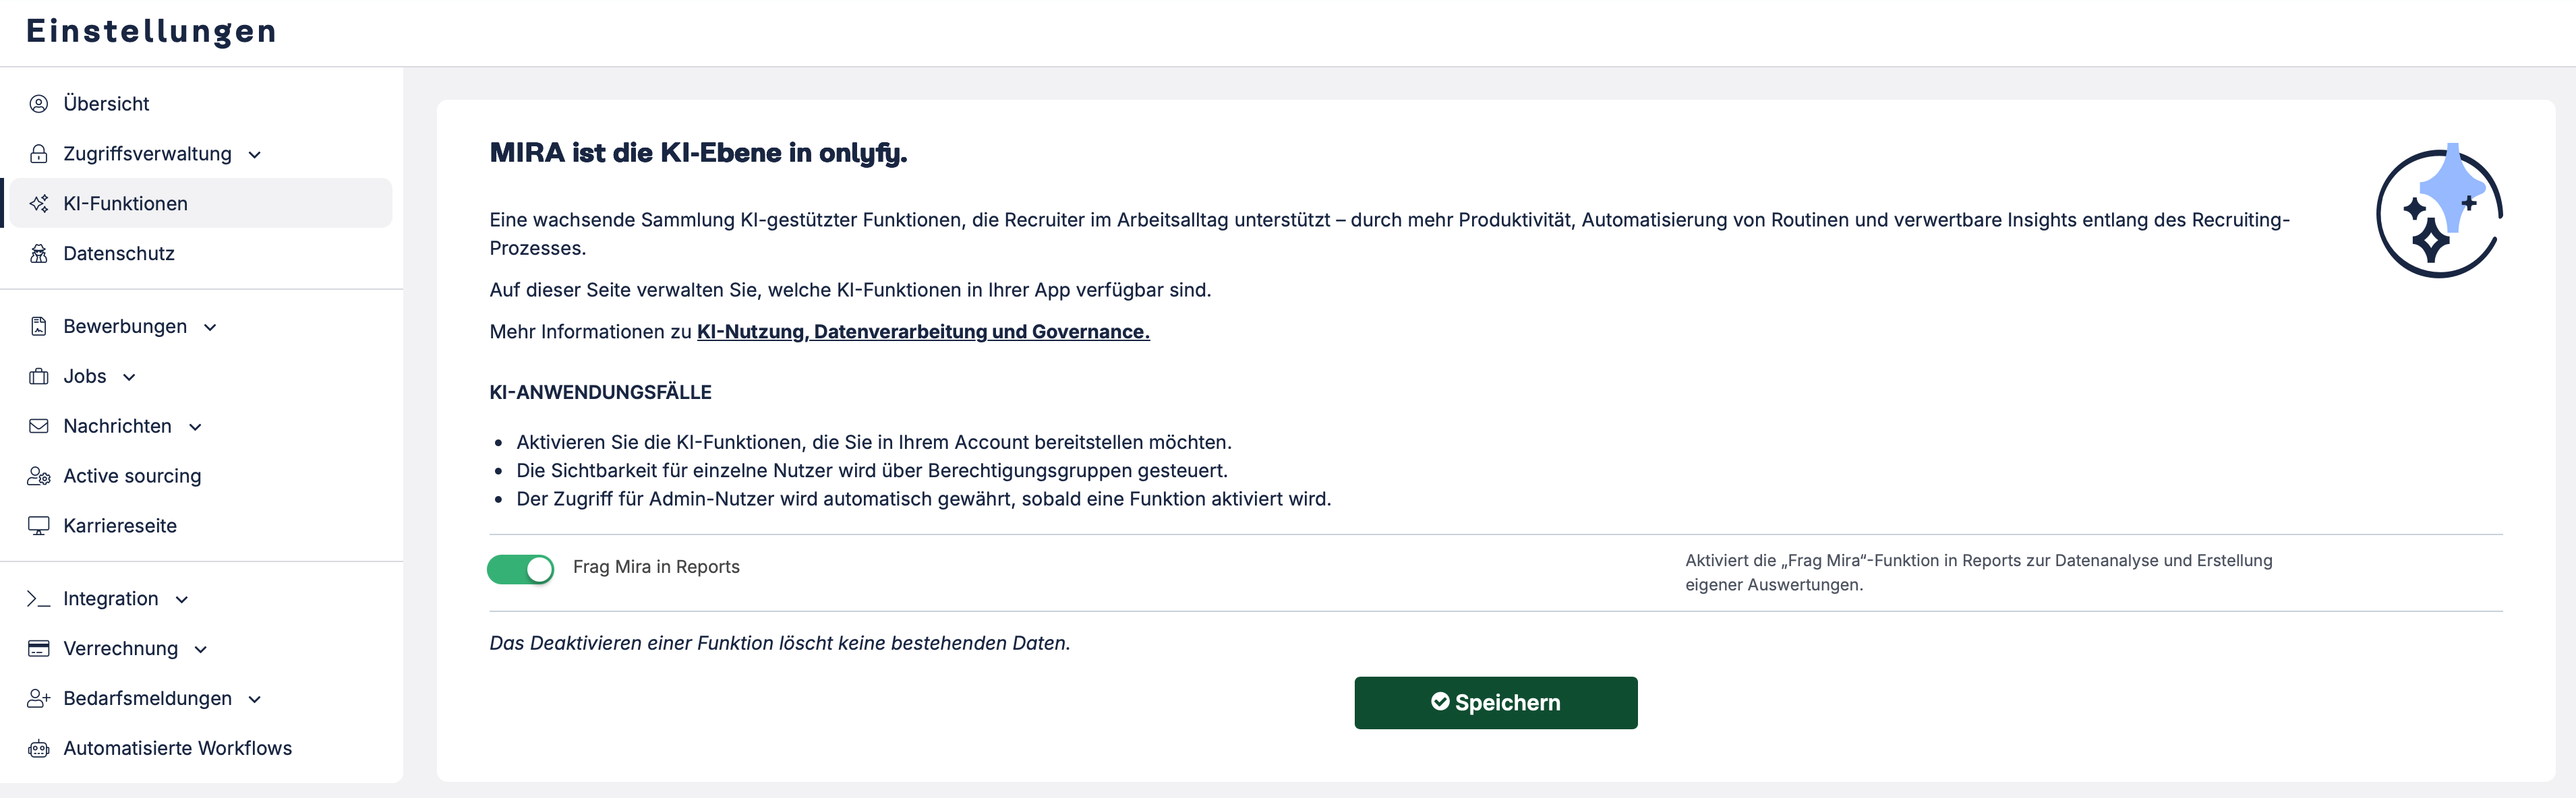Select the Übersicht person icon
The image size is (2576, 798).
pyautogui.click(x=38, y=103)
